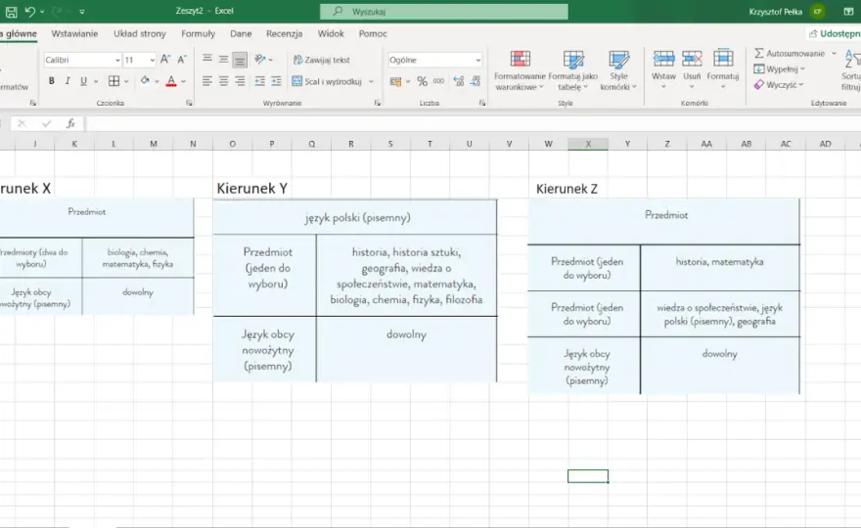Click the Borders icon
The height and width of the screenshot is (528, 861).
113,81
